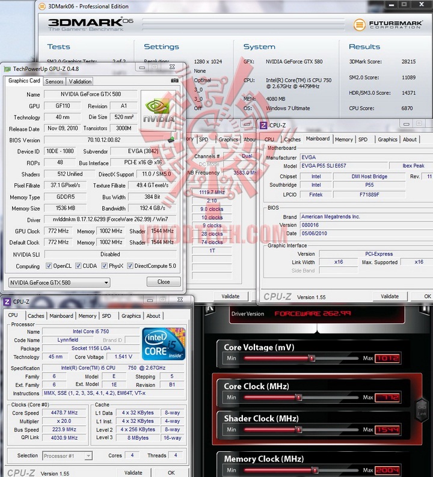Click the Intel Core i5 logo badge
The image size is (433, 477).
coord(164,344)
